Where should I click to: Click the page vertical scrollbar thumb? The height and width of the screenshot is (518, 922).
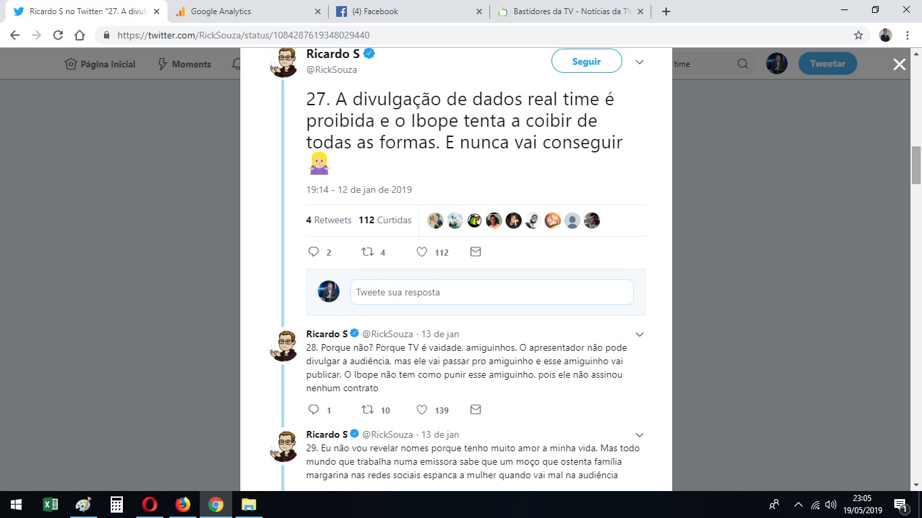click(916, 165)
